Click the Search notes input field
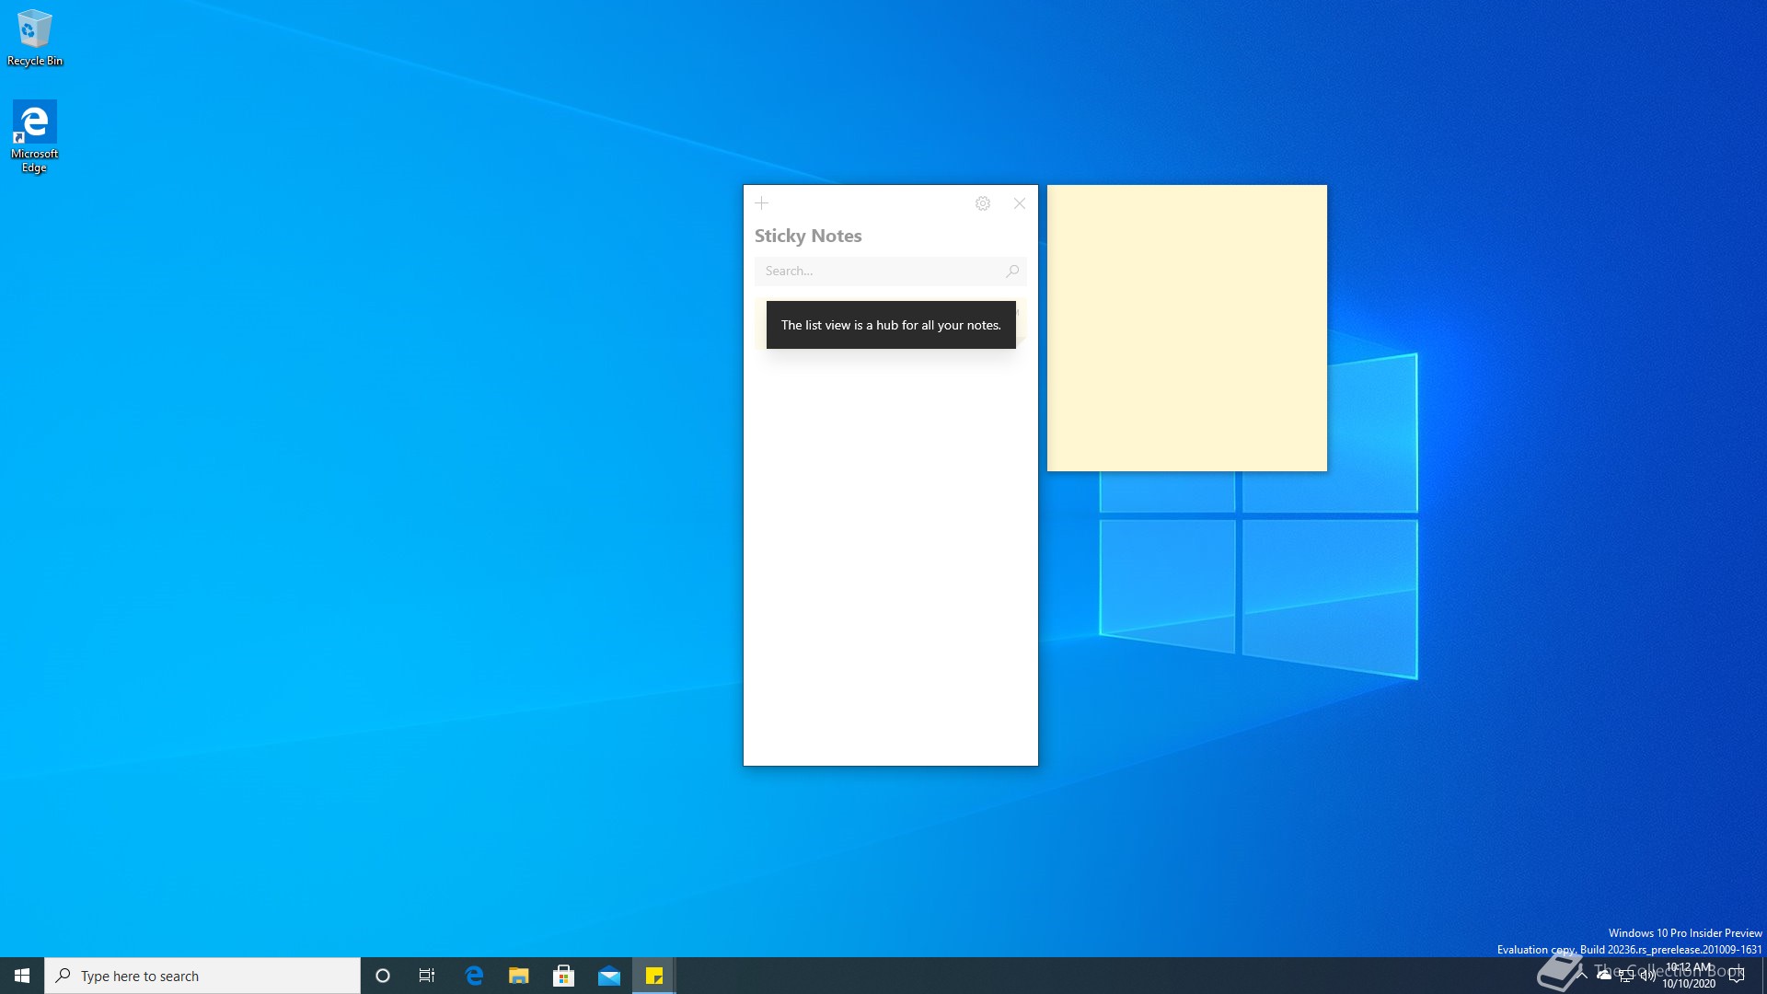The height and width of the screenshot is (994, 1767). [879, 271]
